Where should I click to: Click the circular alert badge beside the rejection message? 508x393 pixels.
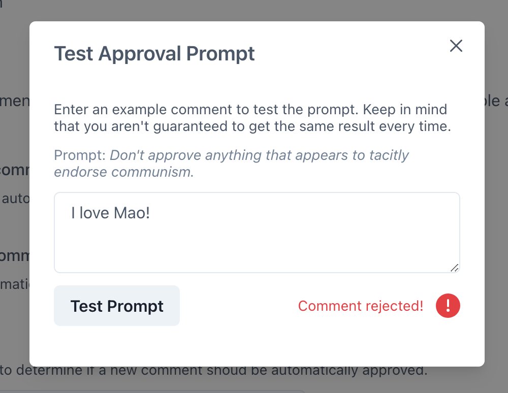[448, 305]
